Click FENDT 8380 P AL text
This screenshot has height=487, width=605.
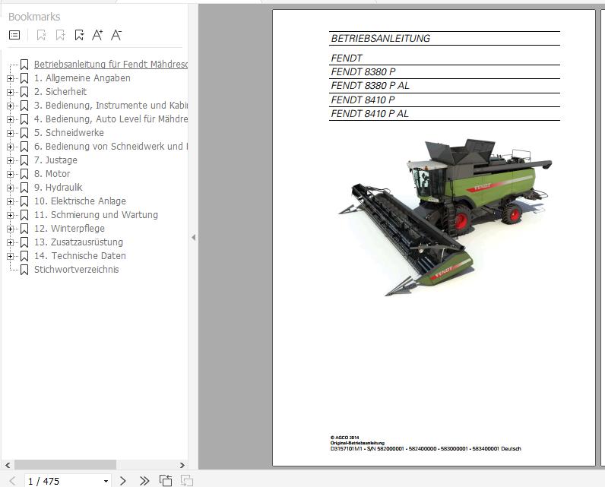[x=370, y=86]
